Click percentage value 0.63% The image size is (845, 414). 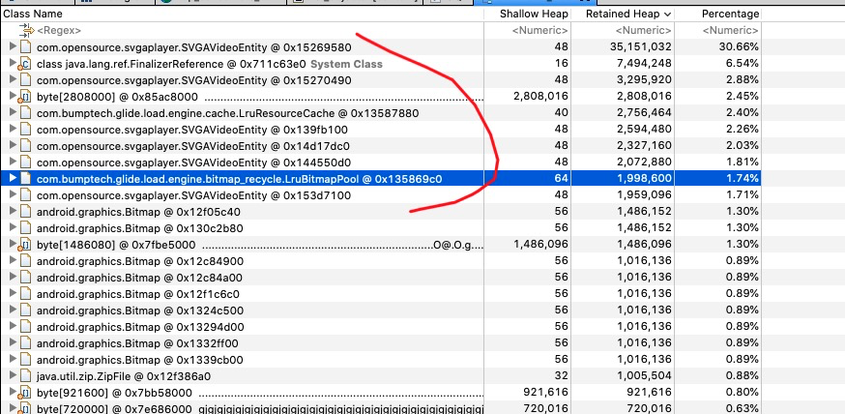[x=743, y=408]
